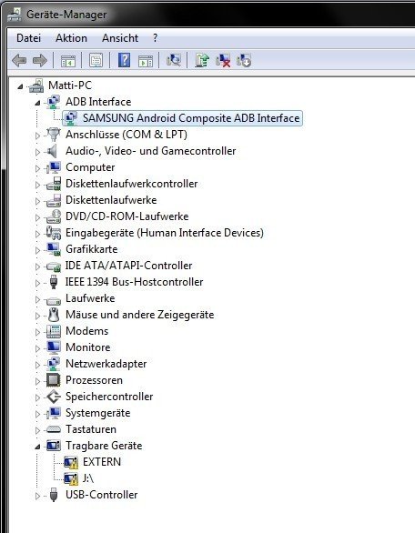This screenshot has height=533, width=415.
Task: Open the Ansicht menu
Action: pos(120,38)
